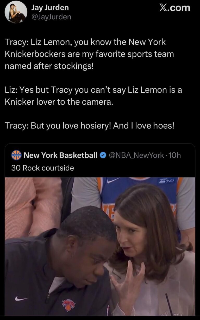Image resolution: width=200 pixels, height=320 pixels.
Task: Open the @NBA_NewYork handle
Action: tap(136, 155)
